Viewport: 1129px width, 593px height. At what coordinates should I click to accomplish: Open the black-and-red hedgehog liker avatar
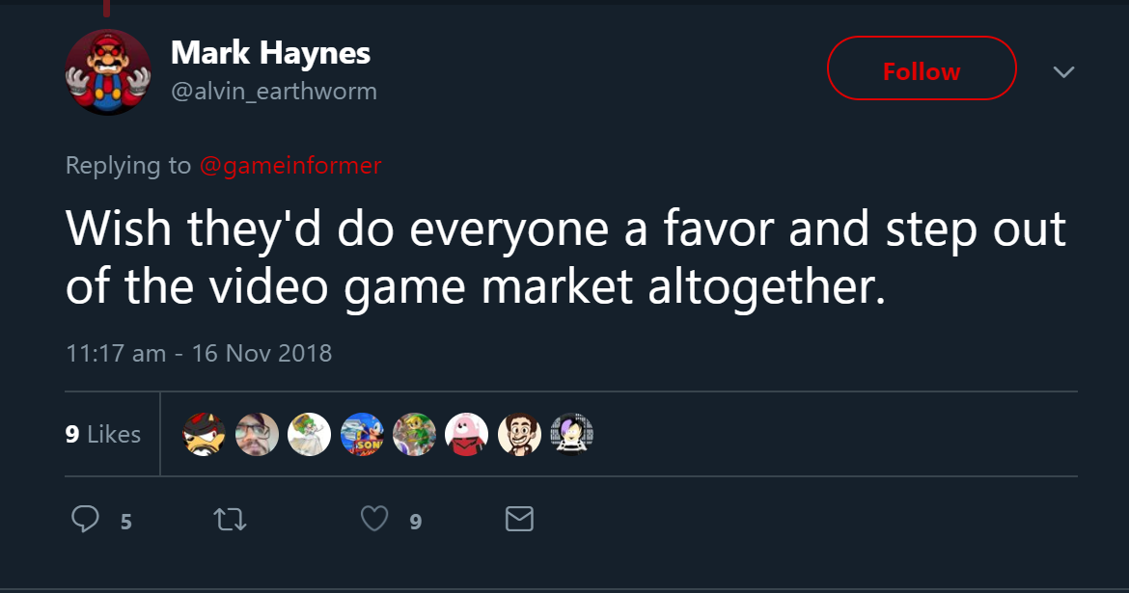[x=204, y=435]
